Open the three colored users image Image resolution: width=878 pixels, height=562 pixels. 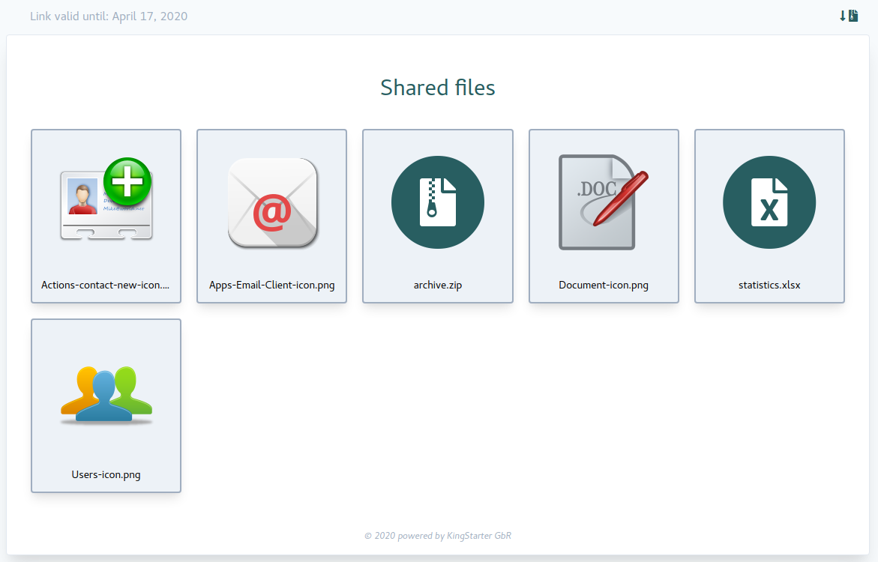[x=106, y=394]
